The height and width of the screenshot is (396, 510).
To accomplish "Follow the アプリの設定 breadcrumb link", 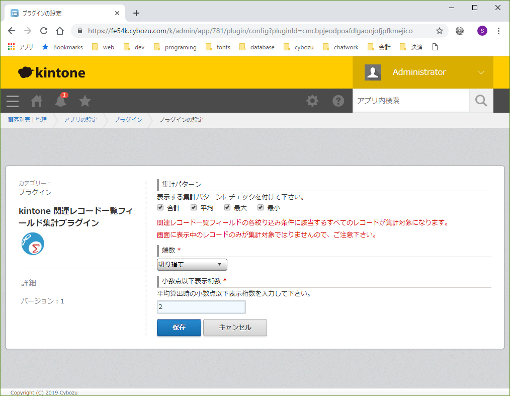I will [x=80, y=120].
